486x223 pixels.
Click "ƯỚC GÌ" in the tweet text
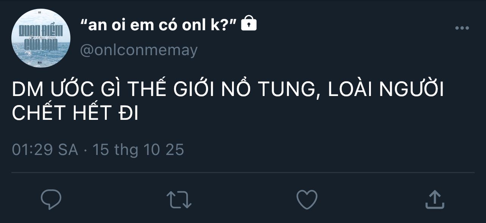click(83, 91)
